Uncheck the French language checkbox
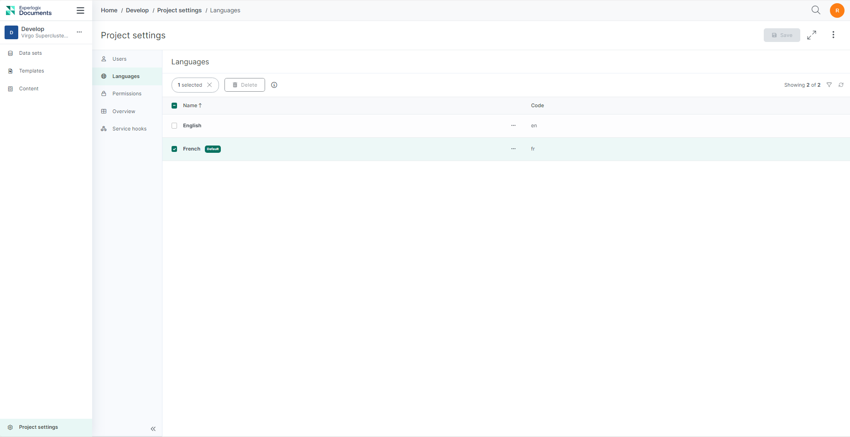This screenshot has width=850, height=437. click(174, 149)
